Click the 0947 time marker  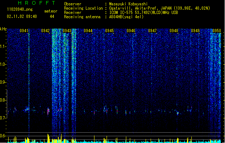coord(152,30)
